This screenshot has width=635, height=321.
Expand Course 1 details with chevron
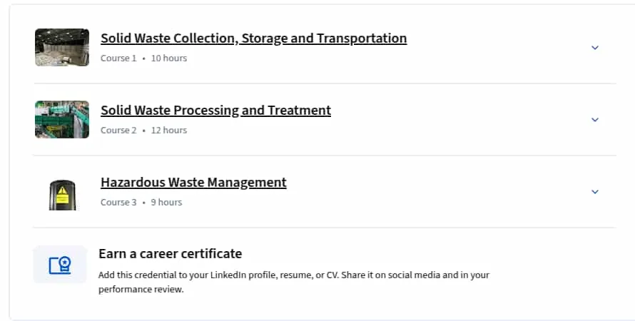pyautogui.click(x=595, y=47)
